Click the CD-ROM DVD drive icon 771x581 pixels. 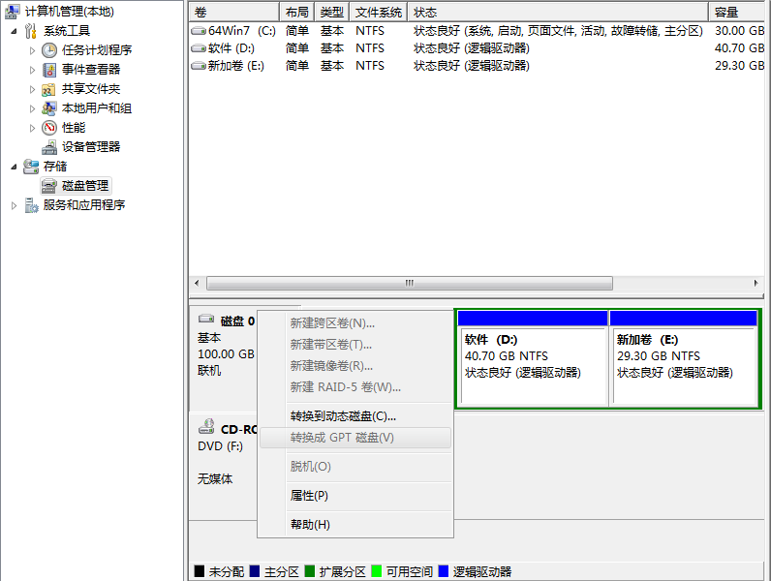click(206, 427)
